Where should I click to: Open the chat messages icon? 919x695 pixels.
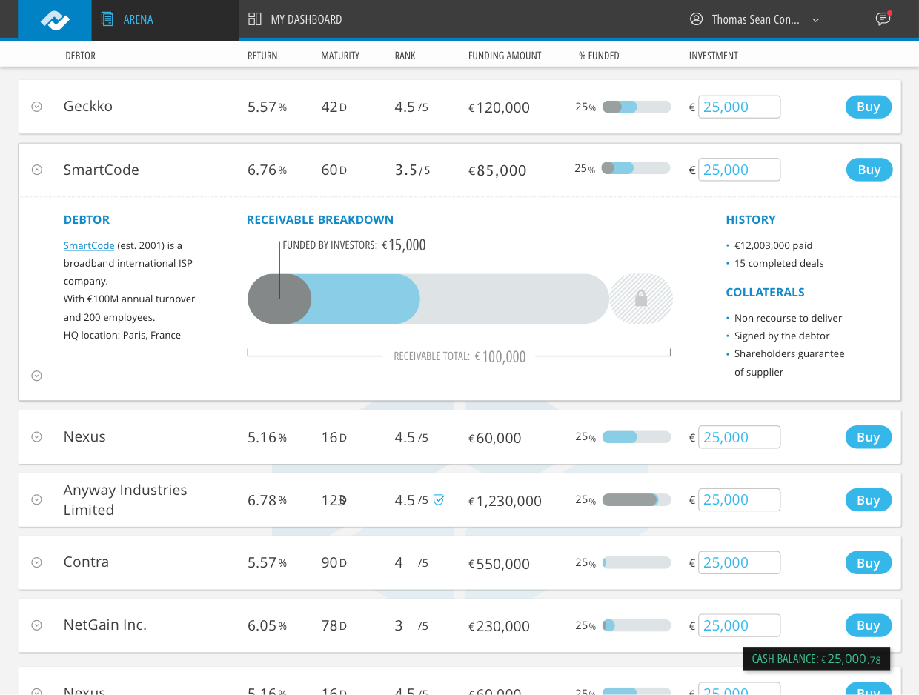pos(882,19)
